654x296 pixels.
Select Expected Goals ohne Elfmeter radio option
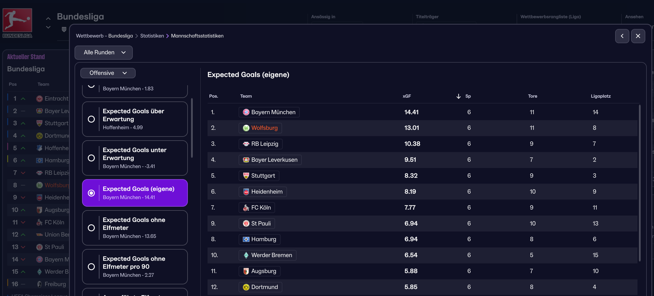click(x=91, y=228)
